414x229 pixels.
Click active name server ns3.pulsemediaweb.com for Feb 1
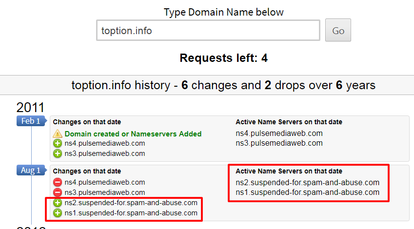(279, 143)
